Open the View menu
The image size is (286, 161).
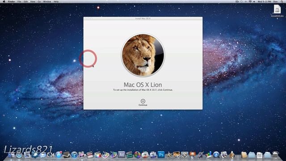[x=33, y=1]
